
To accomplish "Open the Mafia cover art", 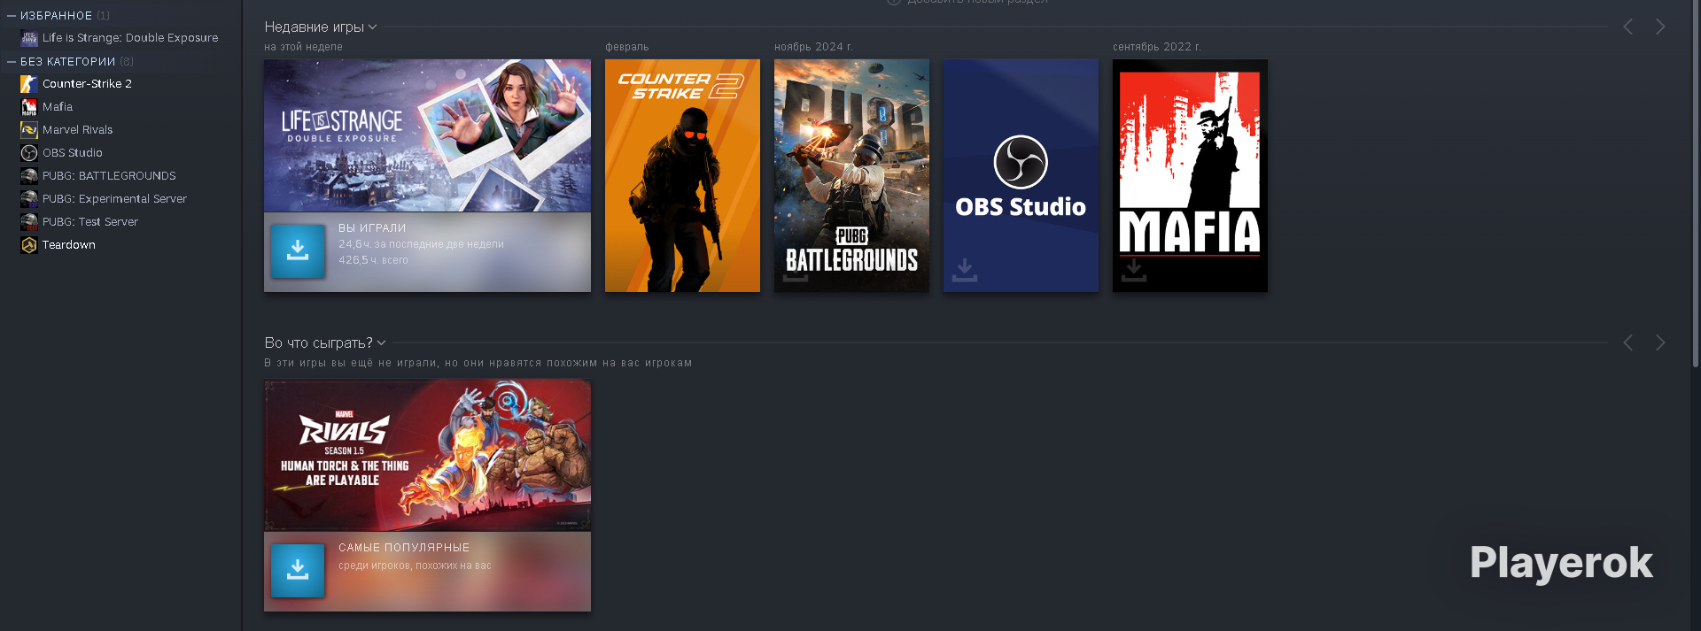I will point(1190,175).
